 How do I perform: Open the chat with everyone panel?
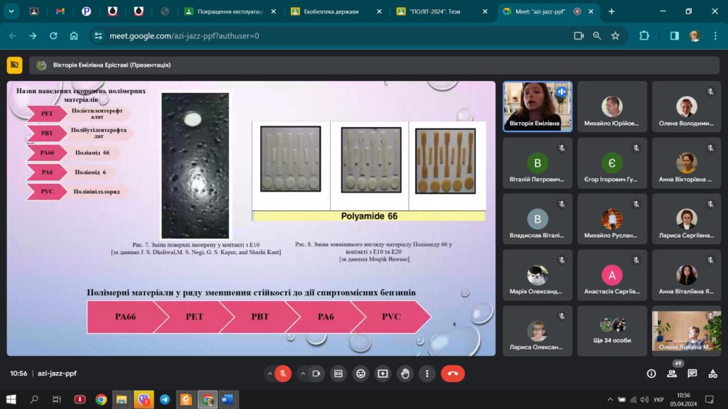point(692,373)
